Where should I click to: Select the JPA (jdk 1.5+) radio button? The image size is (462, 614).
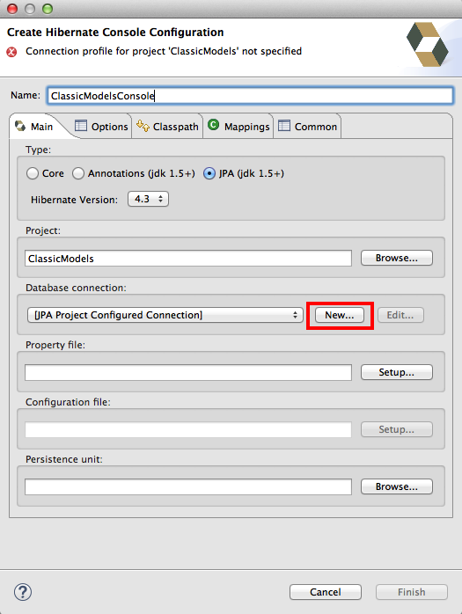[209, 173]
